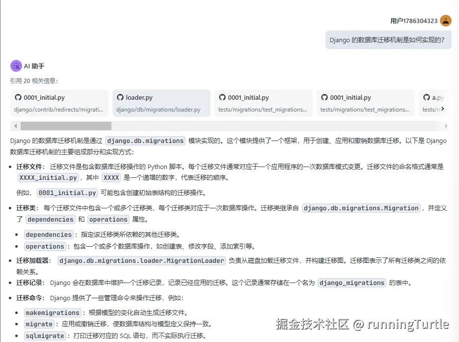The image size is (459, 342).
Task: Click the standalone XXXX code tag
Action: (111, 177)
